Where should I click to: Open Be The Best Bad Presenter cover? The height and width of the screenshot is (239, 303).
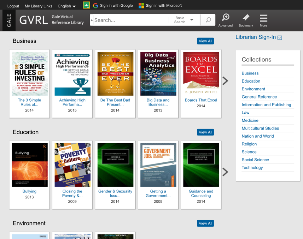pos(115,74)
